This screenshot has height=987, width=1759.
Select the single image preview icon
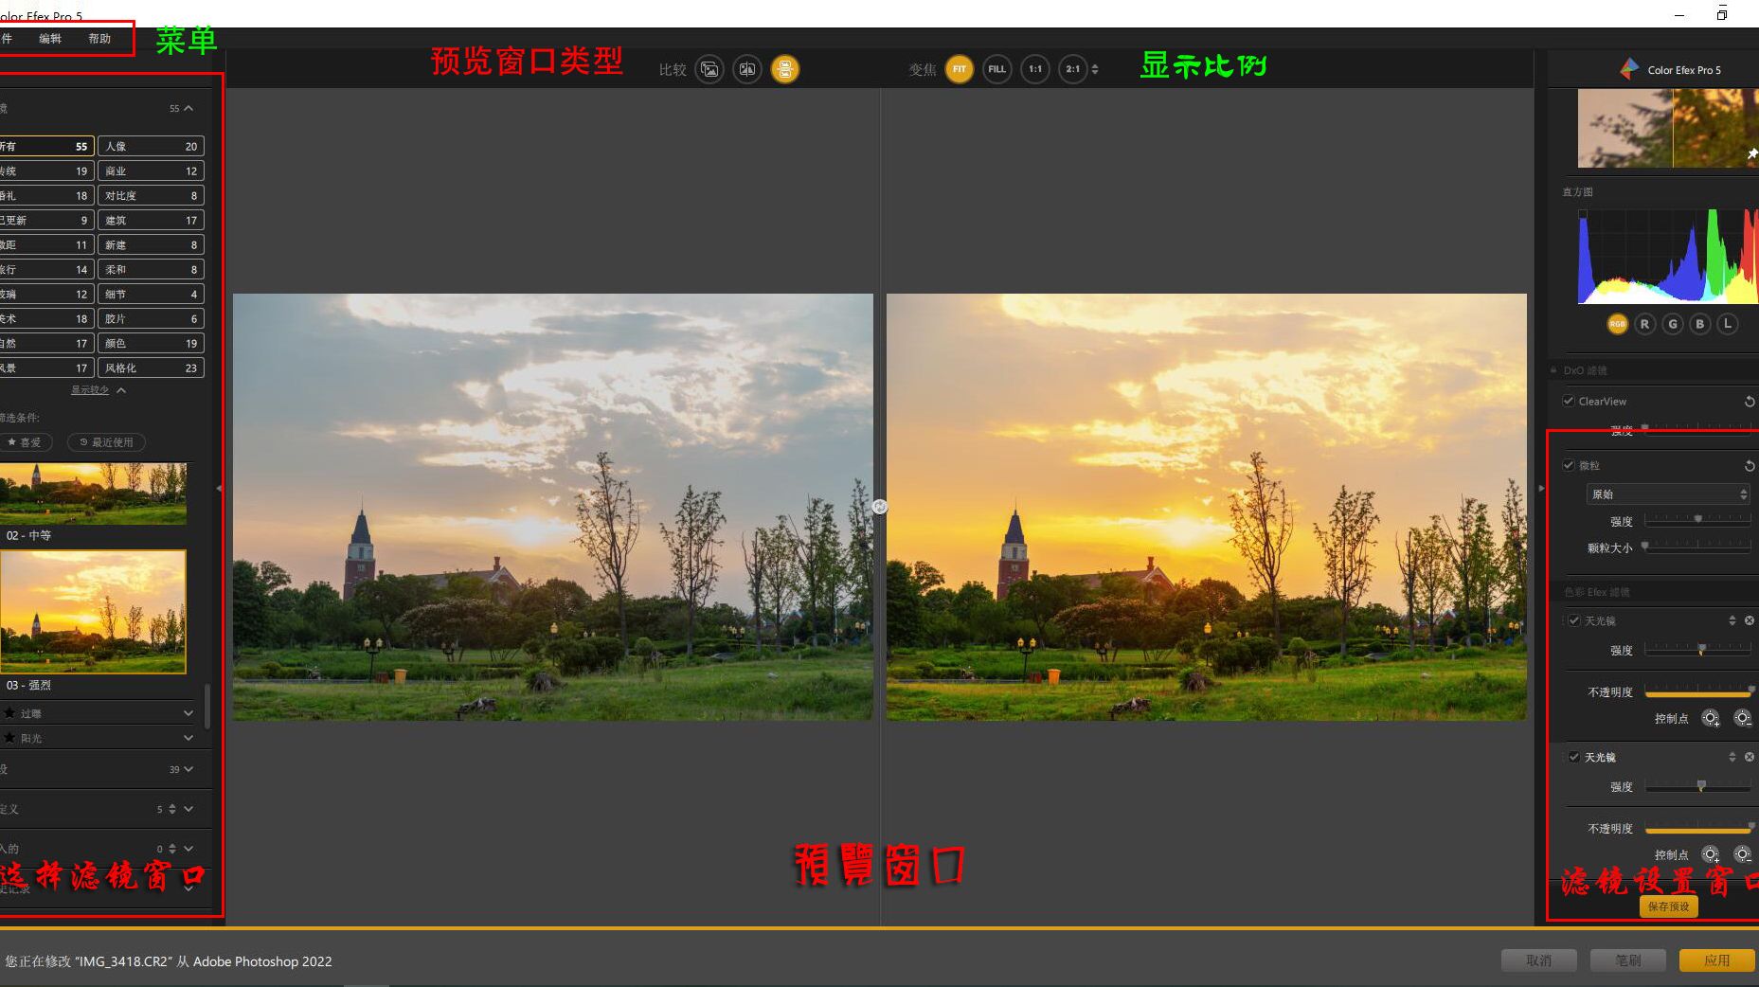click(x=709, y=69)
